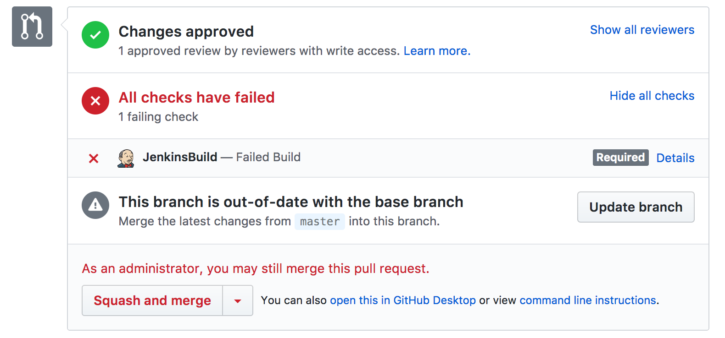
Task: Click Learn more about approved reviews
Action: click(437, 51)
